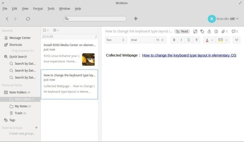Click the fullscreen arrows in title bar
The height and width of the screenshot is (142, 244).
pos(240,3)
